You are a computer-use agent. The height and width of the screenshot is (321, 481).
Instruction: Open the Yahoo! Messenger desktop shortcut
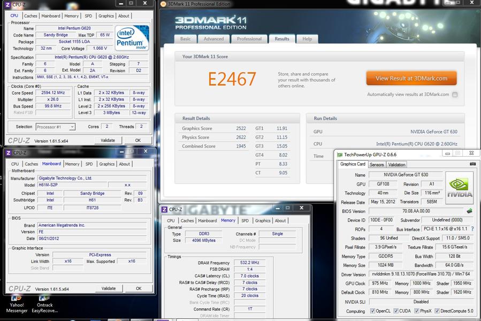point(17,304)
